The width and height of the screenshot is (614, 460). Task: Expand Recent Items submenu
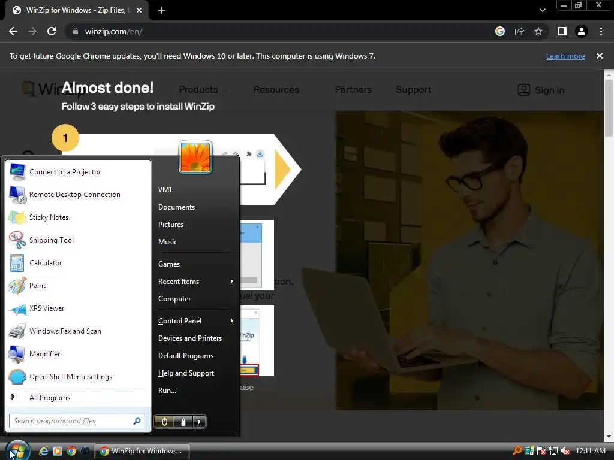pos(196,282)
